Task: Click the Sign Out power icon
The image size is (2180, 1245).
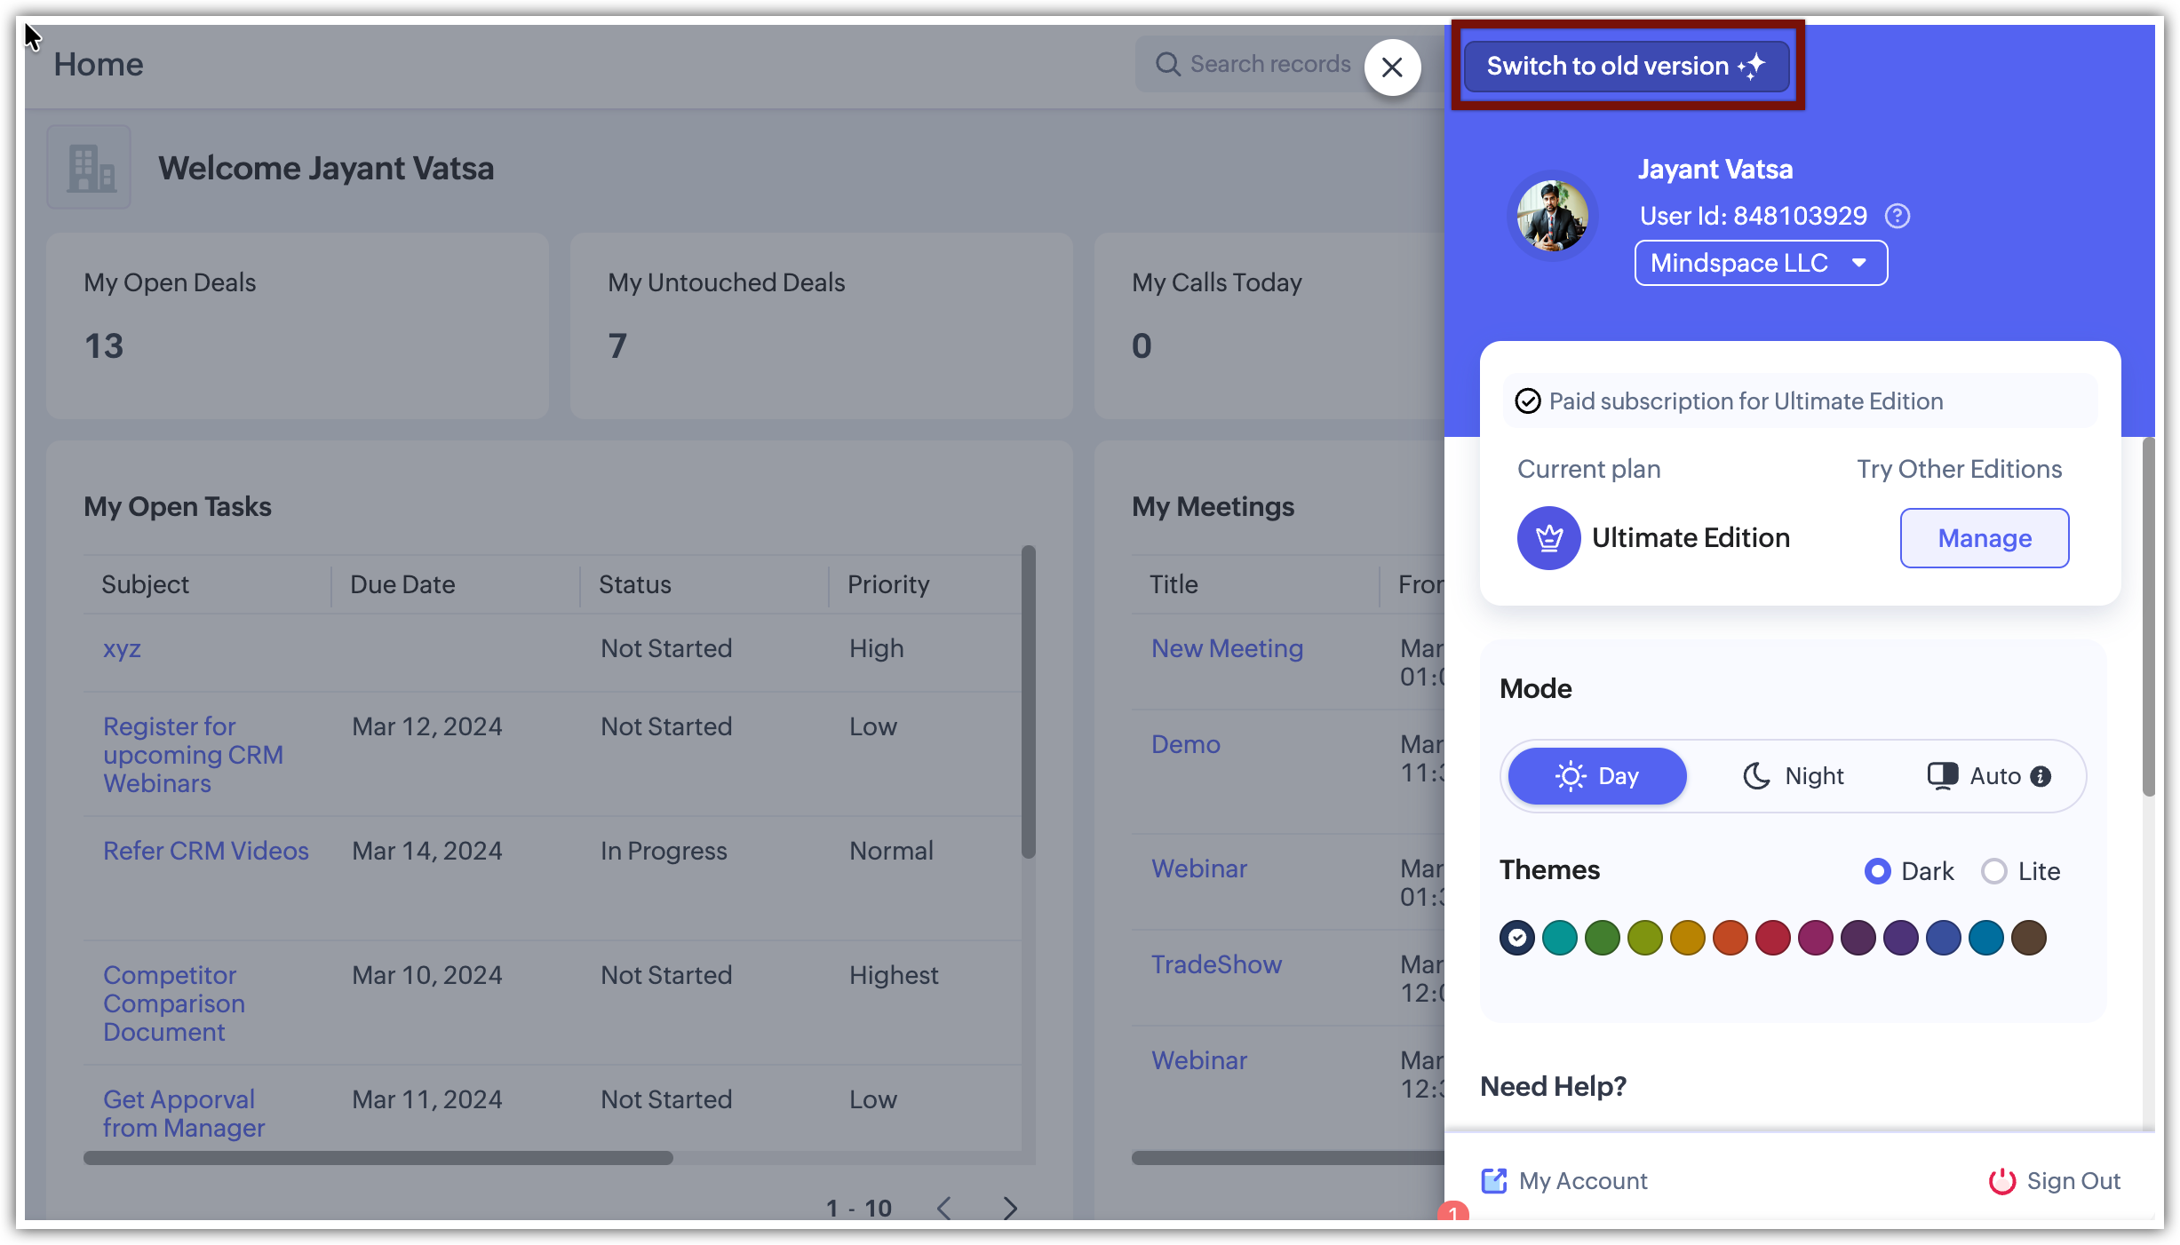Action: tap(2001, 1181)
